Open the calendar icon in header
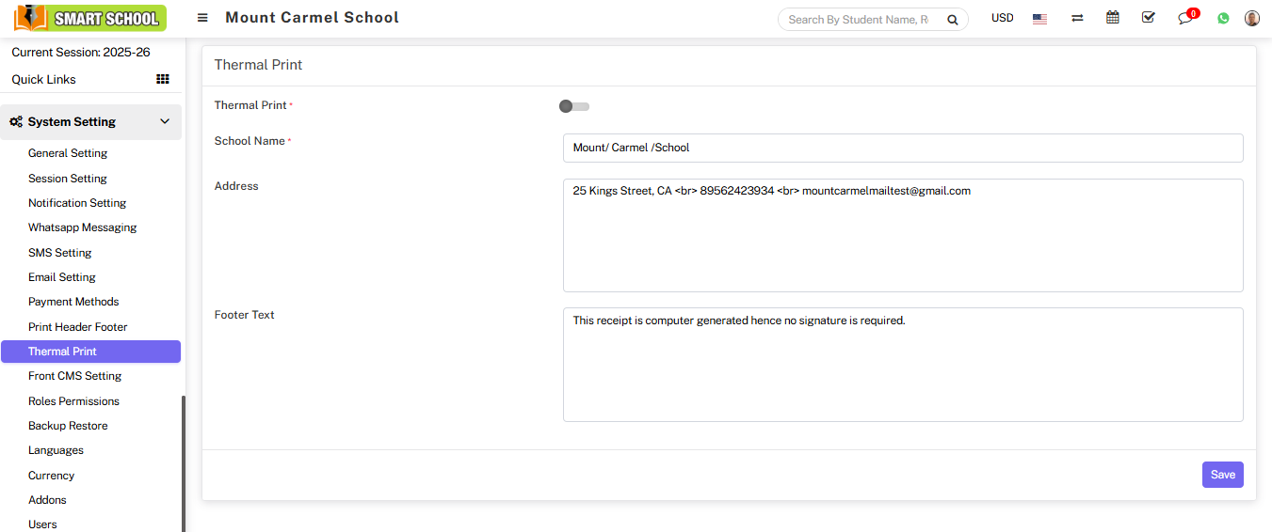The width and height of the screenshot is (1272, 532). pyautogui.click(x=1113, y=18)
